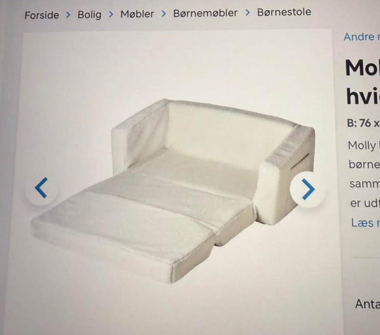Open the 'Andre' link above product title

(361, 37)
